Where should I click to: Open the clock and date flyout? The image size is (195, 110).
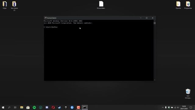pyautogui.click(x=184, y=107)
